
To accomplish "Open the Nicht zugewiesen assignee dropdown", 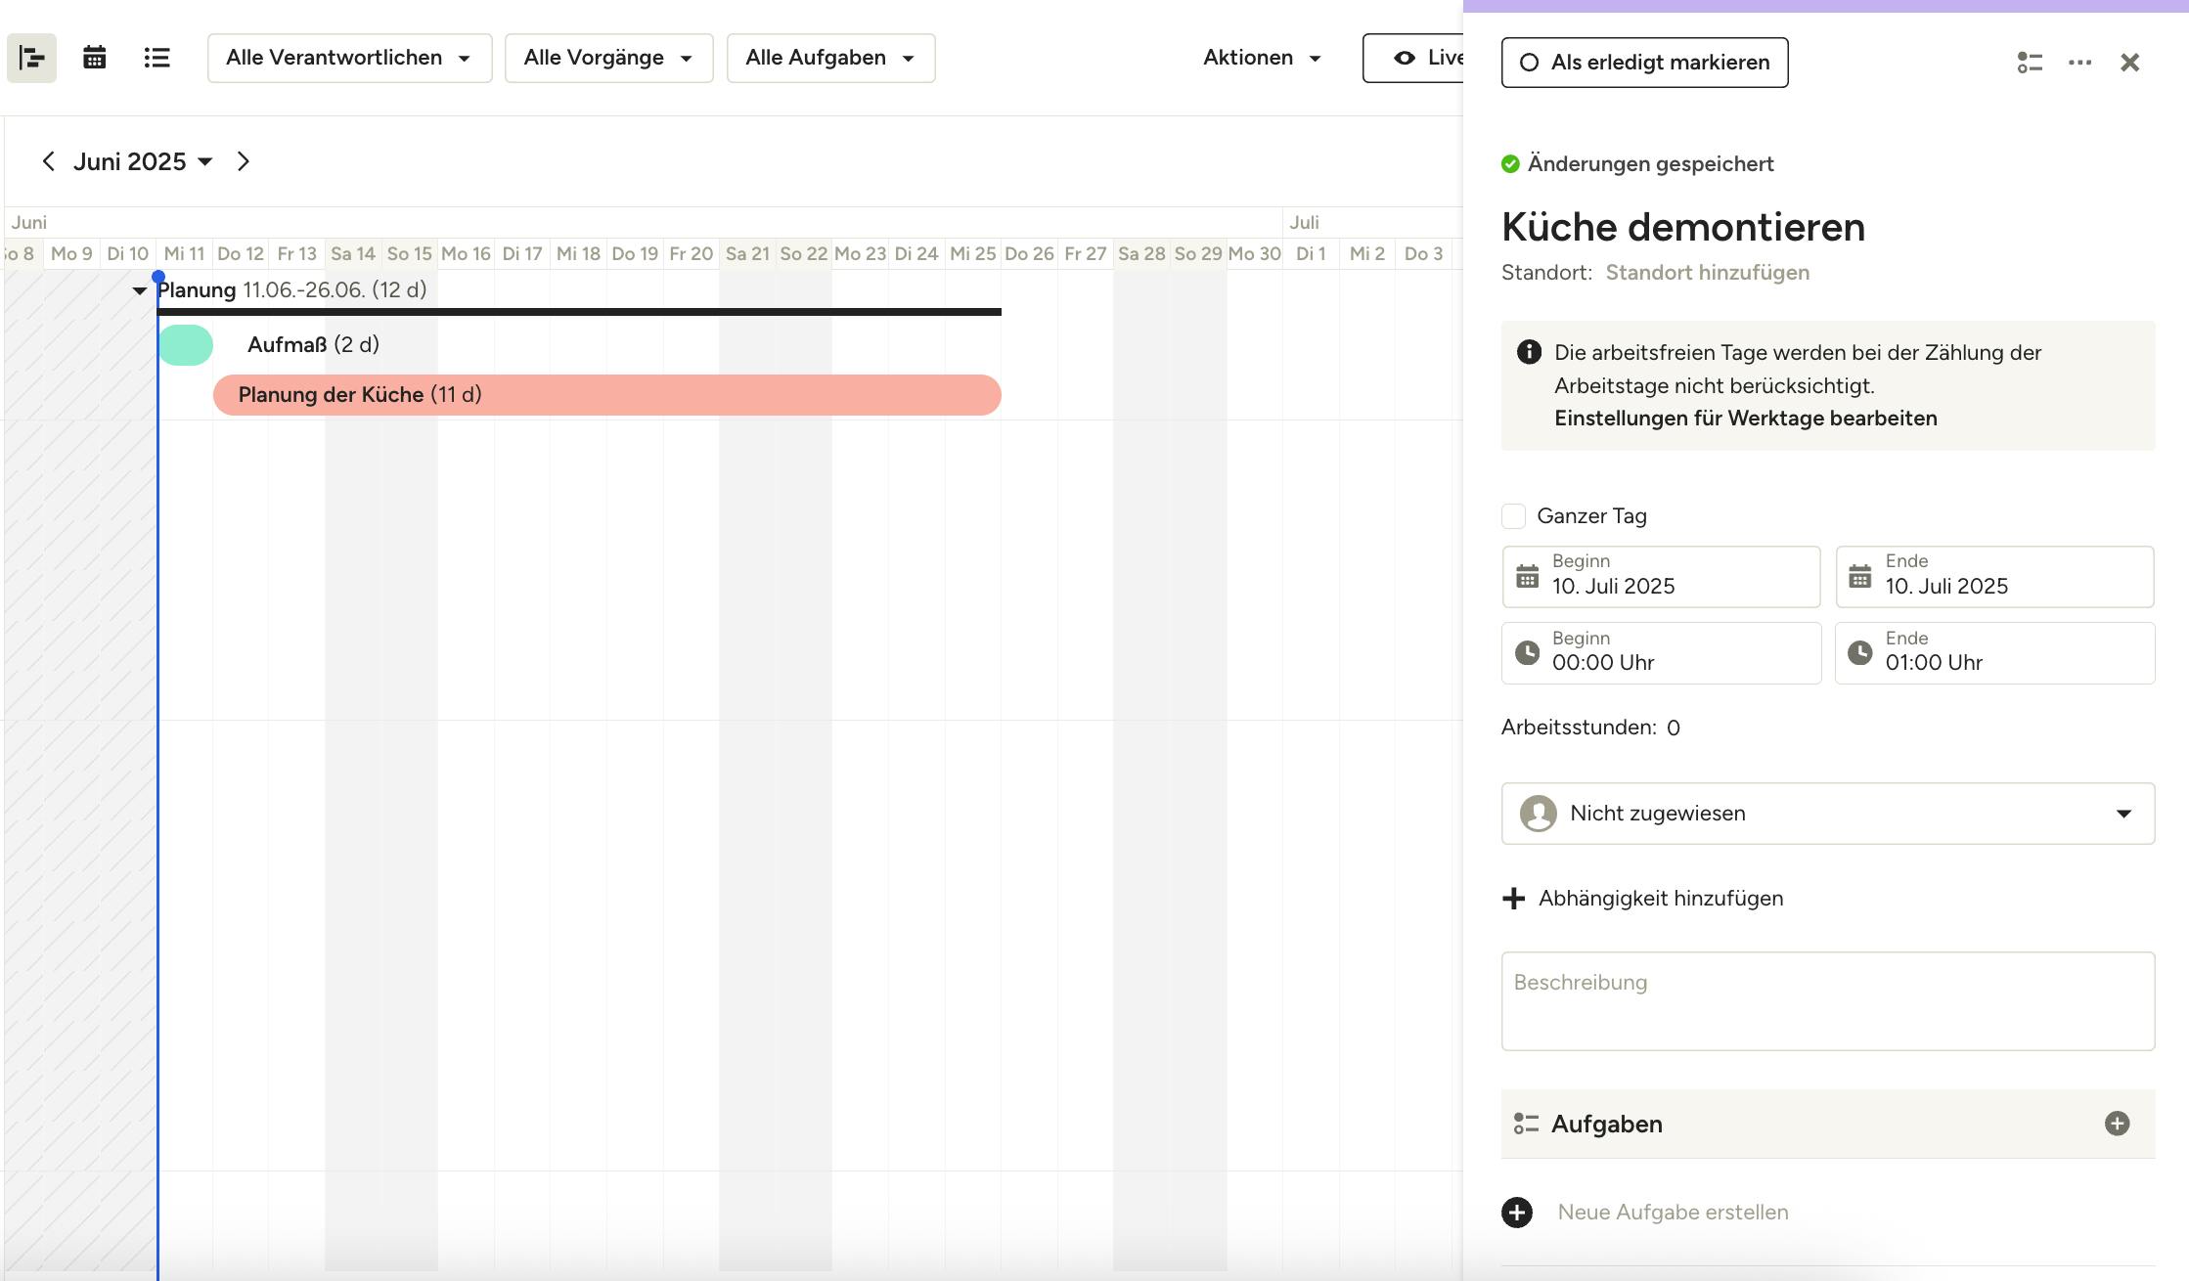I will [x=1827, y=814].
